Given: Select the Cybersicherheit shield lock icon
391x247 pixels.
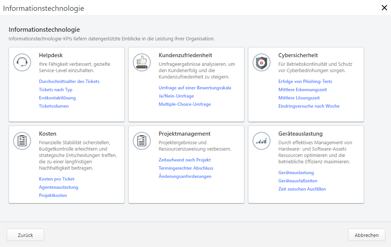Looking at the screenshot, I should click(261, 62).
